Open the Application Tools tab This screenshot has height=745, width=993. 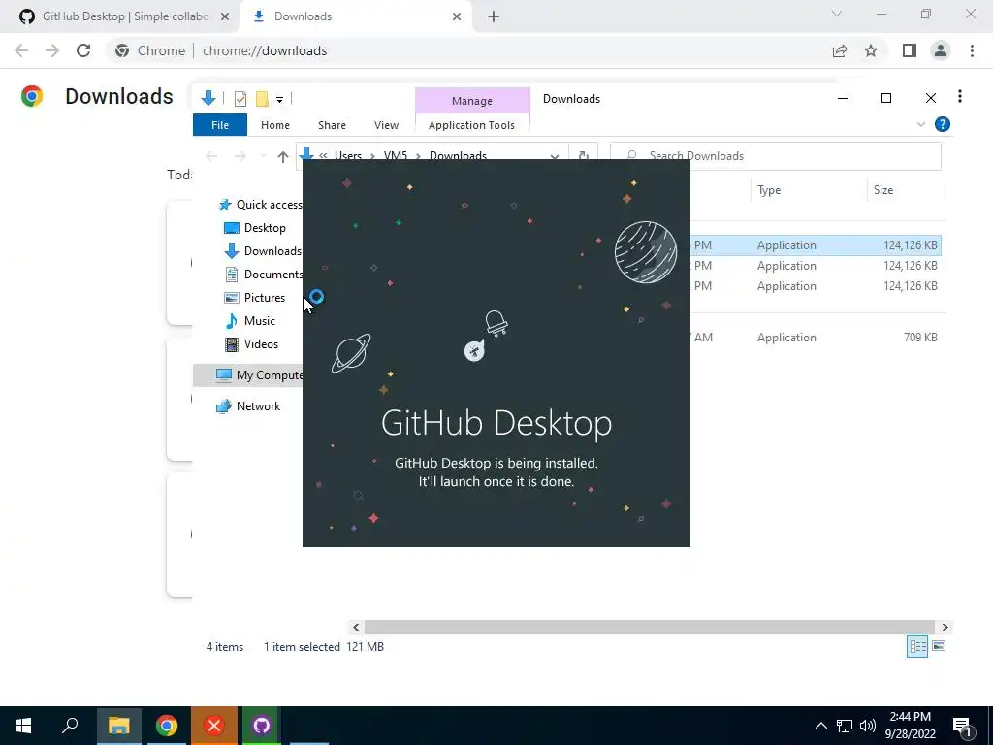point(472,125)
